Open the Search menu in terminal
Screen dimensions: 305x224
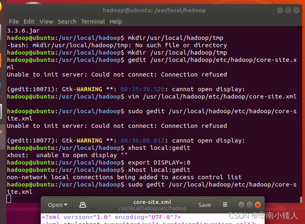(67, 22)
